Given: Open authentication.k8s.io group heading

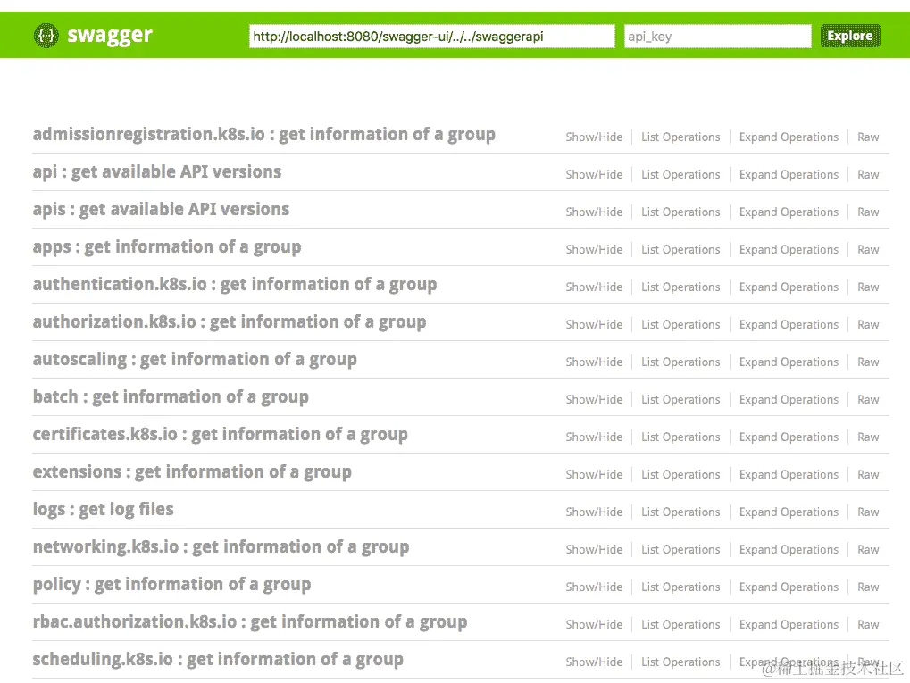Looking at the screenshot, I should click(x=235, y=284).
